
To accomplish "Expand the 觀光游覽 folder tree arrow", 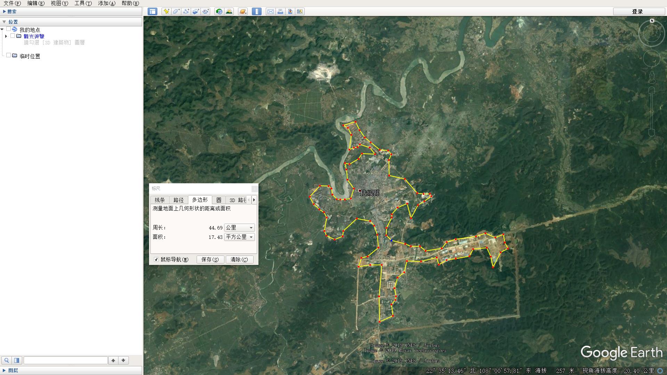I will pyautogui.click(x=6, y=36).
